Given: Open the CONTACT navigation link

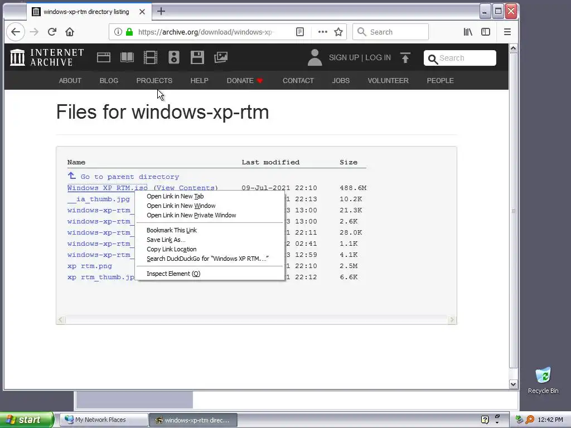Looking at the screenshot, I should pyautogui.click(x=298, y=80).
